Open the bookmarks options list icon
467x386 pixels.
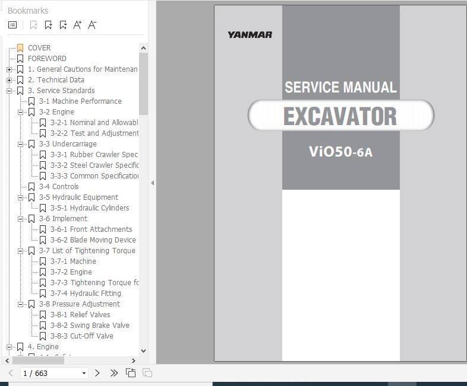click(x=12, y=25)
